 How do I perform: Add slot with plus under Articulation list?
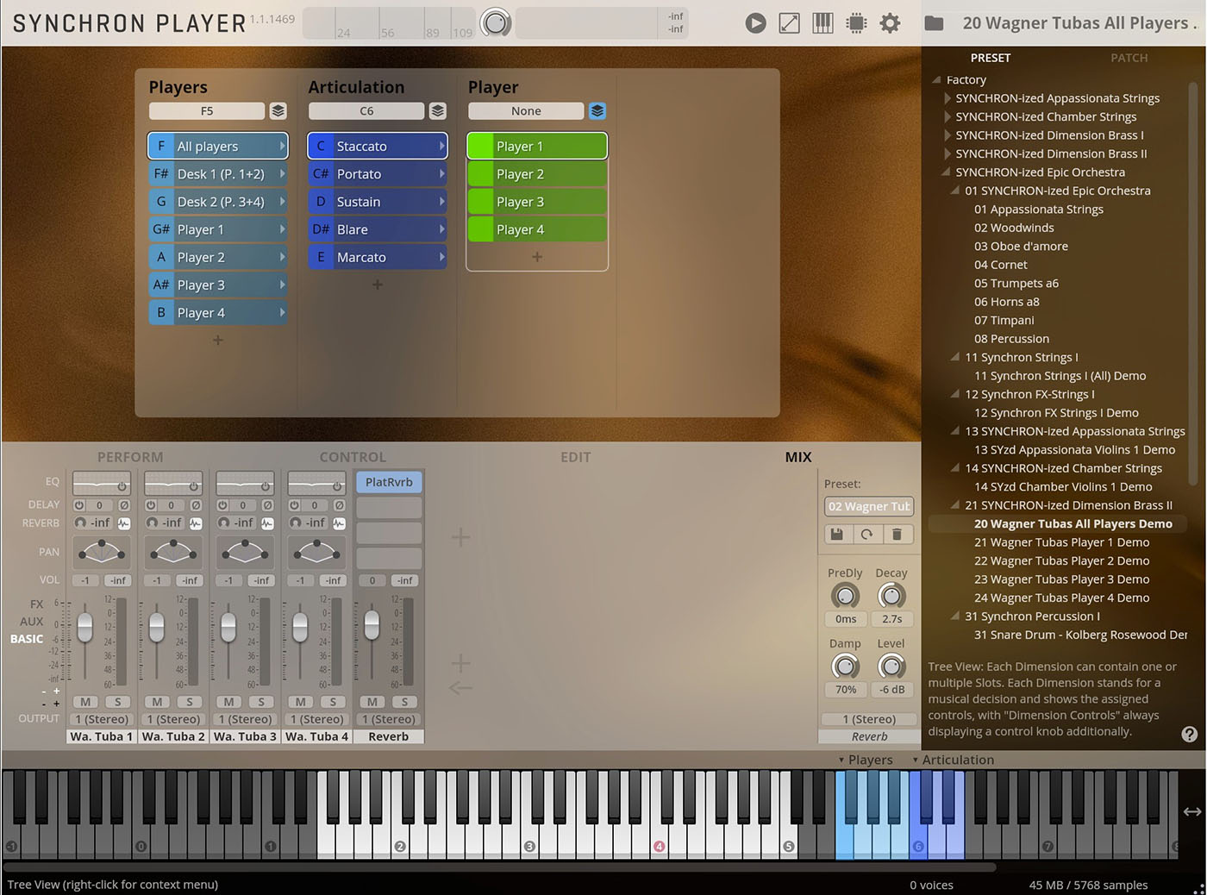click(377, 285)
